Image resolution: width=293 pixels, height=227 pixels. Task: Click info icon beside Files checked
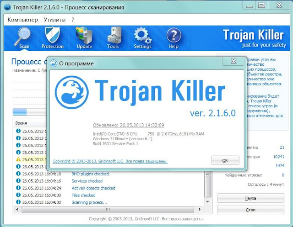(x=18, y=195)
